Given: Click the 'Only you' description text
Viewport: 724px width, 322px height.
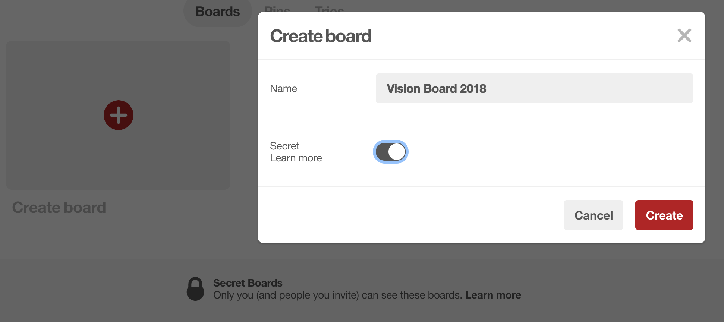Looking at the screenshot, I should pyautogui.click(x=337, y=295).
